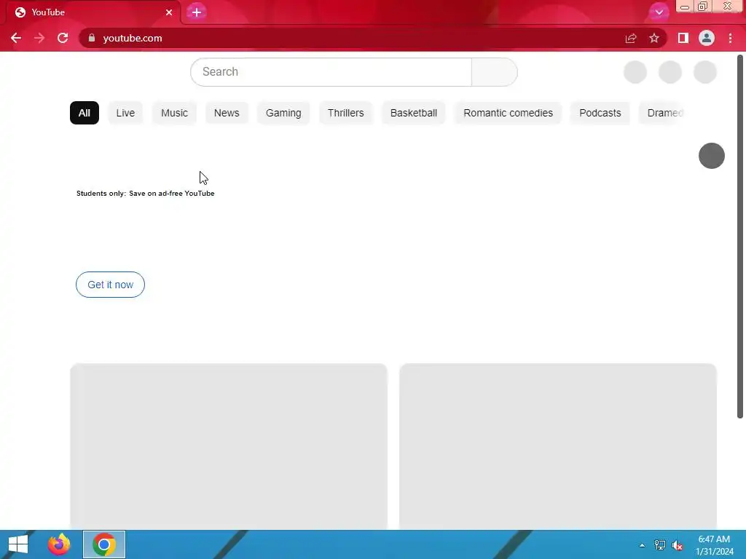Show hidden system tray icons
This screenshot has height=559, width=746.
tap(643, 545)
